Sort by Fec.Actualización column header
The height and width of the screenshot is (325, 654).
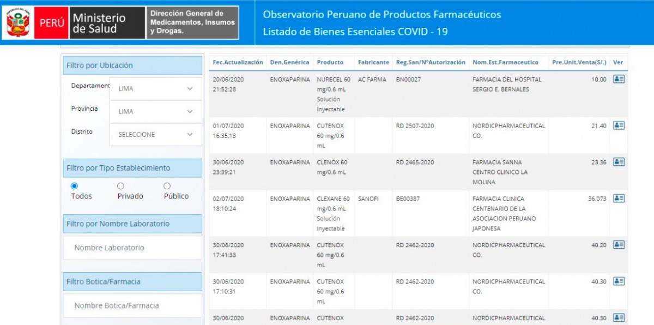238,62
